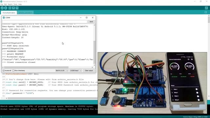Click code editor horizontal scrollbar
This screenshot has height=118, width=210.
[52, 98]
